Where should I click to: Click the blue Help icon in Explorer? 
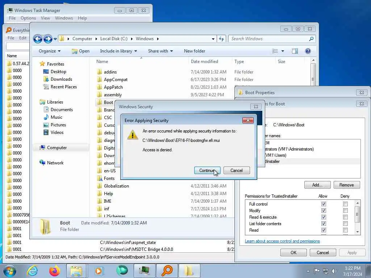[x=308, y=51]
